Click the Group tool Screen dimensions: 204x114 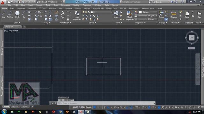point(161,15)
